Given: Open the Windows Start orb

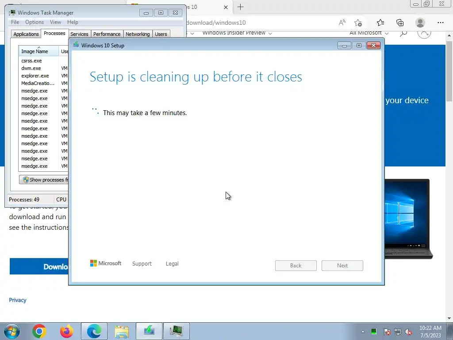Looking at the screenshot, I should [12, 331].
